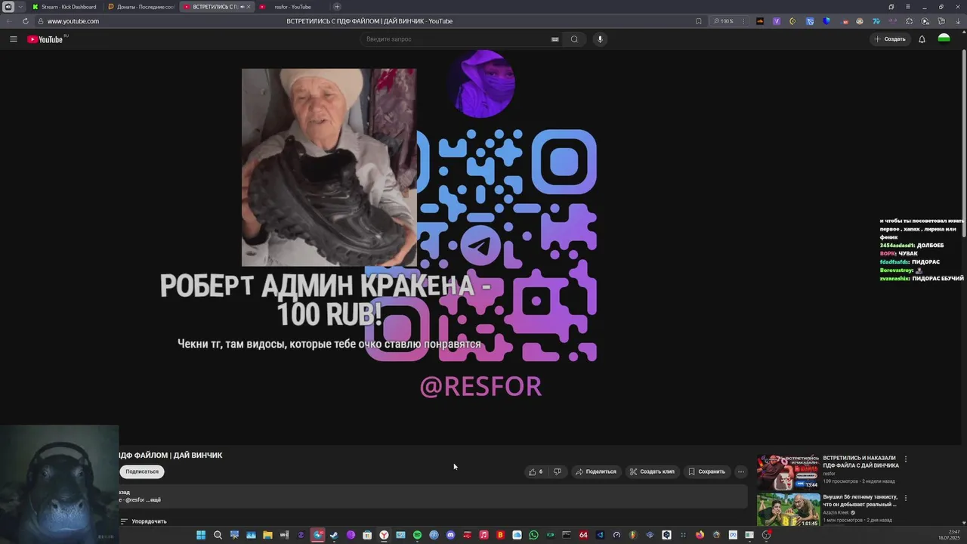Click the resfor channel link under suggested video
Image resolution: width=967 pixels, height=544 pixels.
[829, 474]
